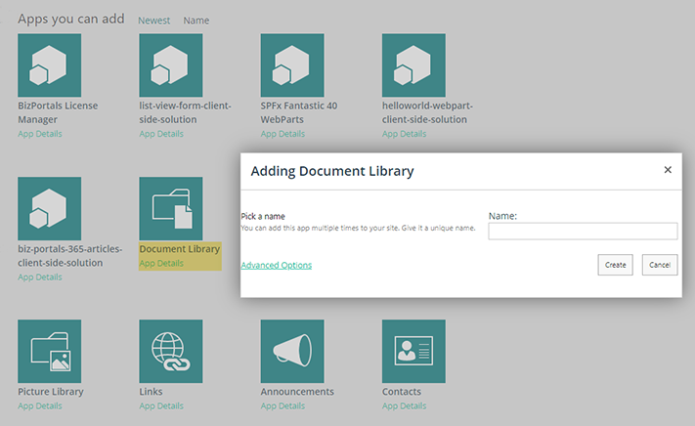695x426 pixels.
Task: Click the Links title text
Action: pos(151,392)
